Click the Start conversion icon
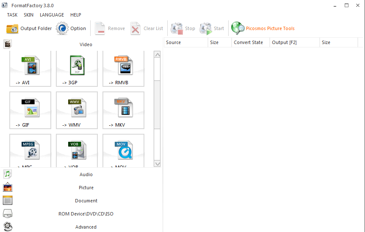Viewport: 365px width, 232px height. pyautogui.click(x=205, y=28)
